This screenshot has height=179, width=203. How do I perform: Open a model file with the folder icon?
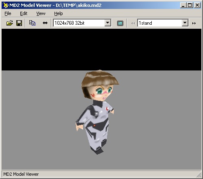click(10, 23)
